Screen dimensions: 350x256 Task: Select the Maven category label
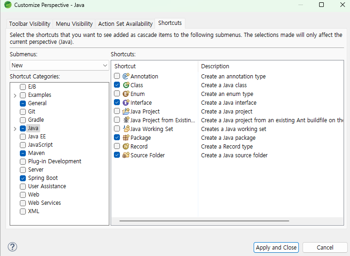tap(36, 153)
